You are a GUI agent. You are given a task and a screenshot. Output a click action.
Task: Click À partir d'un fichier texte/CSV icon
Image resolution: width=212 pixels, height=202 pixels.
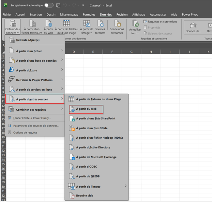point(32,23)
